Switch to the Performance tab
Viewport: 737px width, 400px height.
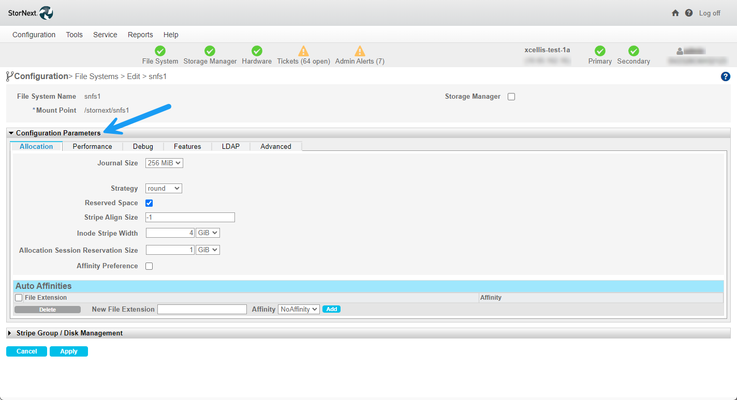click(x=92, y=146)
